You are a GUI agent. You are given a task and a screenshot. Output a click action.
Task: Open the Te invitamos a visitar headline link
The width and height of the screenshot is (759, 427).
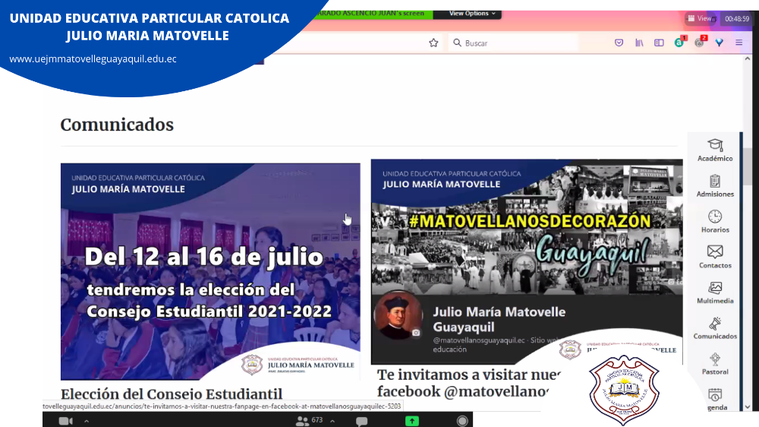[x=468, y=383]
